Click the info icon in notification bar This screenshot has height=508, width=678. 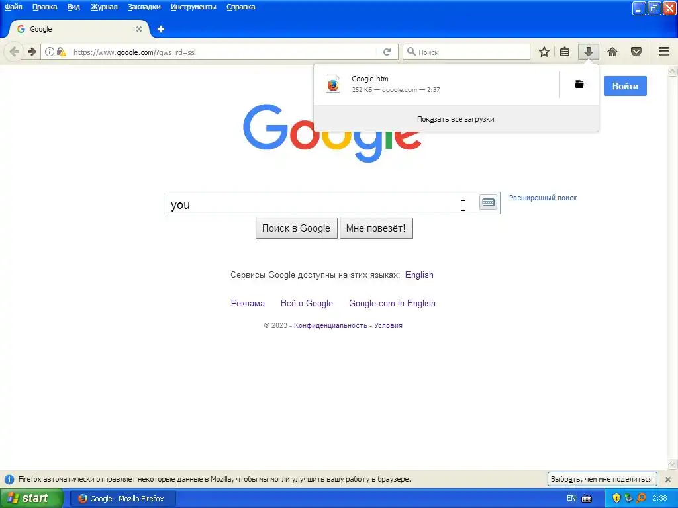pos(9,479)
